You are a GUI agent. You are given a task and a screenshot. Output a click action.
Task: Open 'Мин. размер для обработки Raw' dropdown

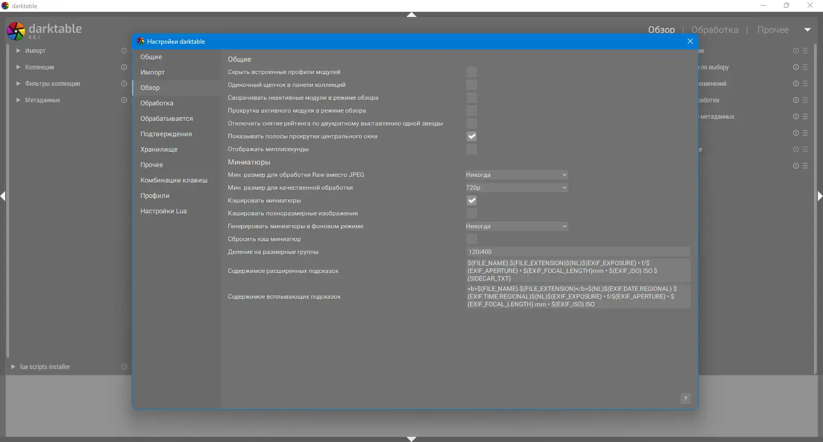pos(516,175)
